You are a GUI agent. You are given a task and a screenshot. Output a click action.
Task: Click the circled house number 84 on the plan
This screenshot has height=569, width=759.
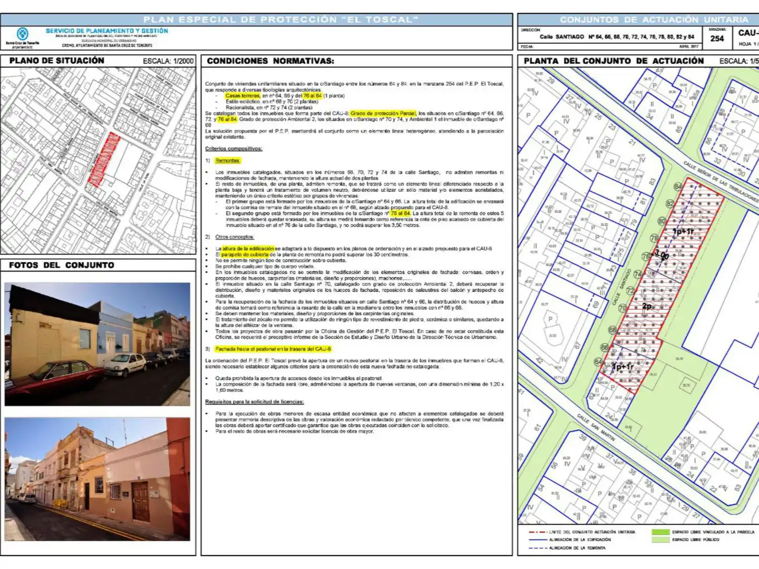678,187
